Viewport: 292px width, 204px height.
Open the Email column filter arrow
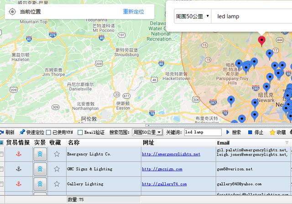pyautogui.click(x=287, y=143)
